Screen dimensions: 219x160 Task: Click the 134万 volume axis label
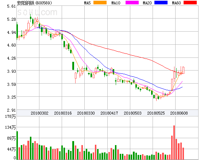(10, 127)
